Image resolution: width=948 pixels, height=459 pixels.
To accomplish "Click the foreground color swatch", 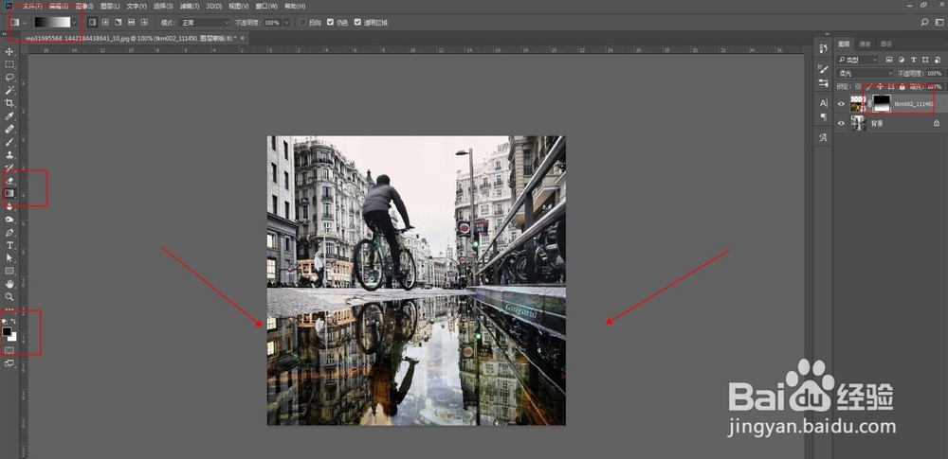I will click(x=7, y=331).
